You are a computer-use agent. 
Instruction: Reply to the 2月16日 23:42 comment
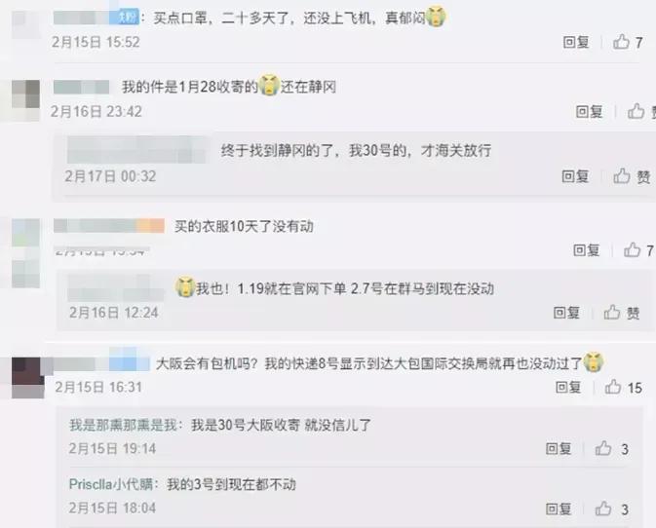click(589, 112)
